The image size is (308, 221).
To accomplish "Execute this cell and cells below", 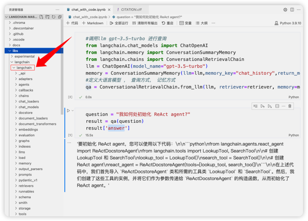I will click(270, 106).
